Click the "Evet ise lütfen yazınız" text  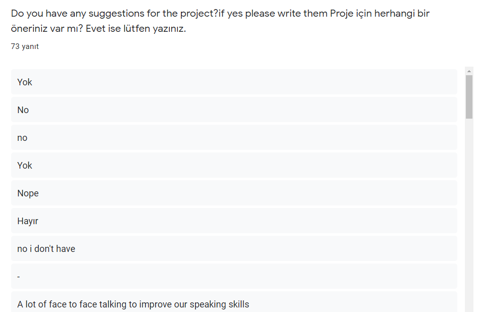[x=136, y=28]
